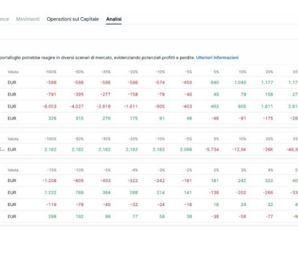Select the -202 cell
Viewport: 298px width, 258px height.
[x=241, y=193]
